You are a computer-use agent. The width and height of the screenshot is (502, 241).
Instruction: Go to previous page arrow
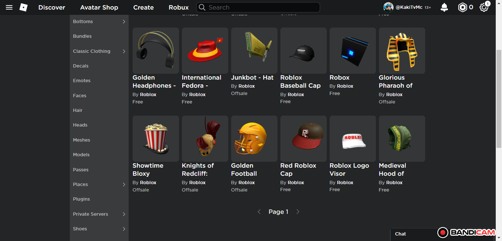[x=259, y=212]
